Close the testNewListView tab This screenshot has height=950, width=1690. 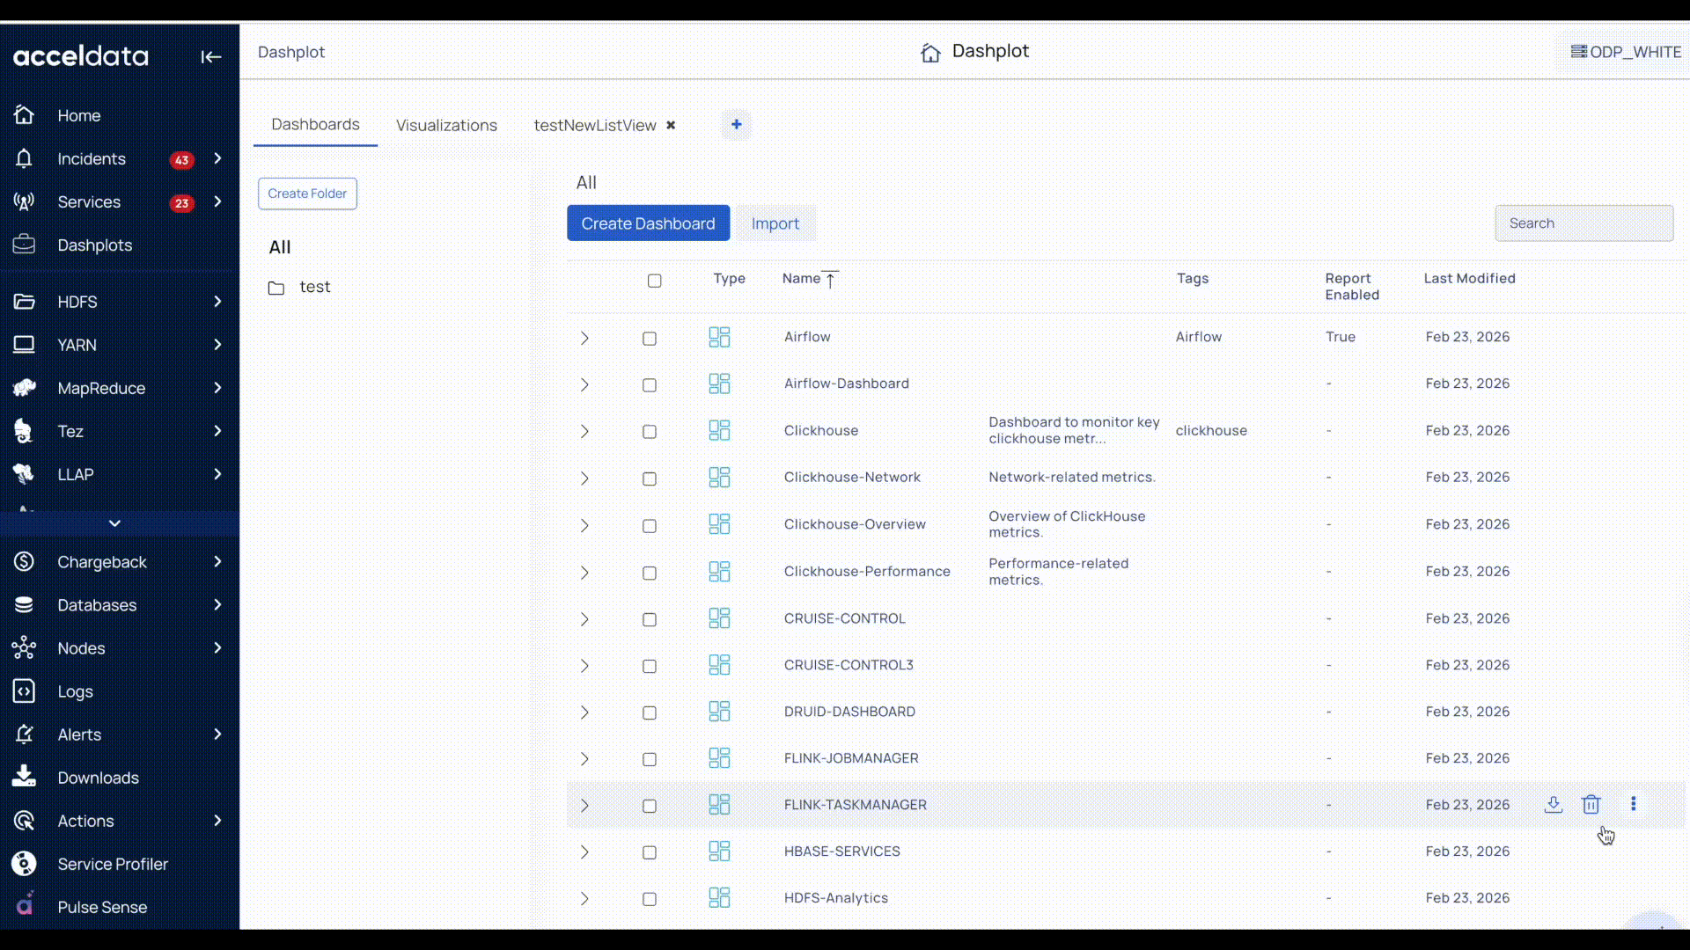point(671,125)
